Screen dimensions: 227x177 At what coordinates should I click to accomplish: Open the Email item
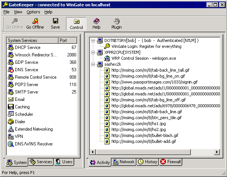19,99
